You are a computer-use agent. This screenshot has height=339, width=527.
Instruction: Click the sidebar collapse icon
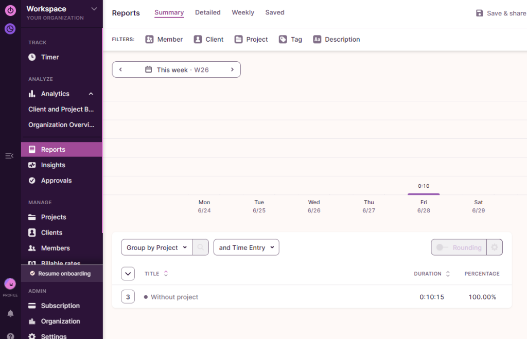pyautogui.click(x=9, y=155)
